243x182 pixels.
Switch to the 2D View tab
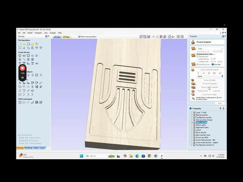point(57,37)
